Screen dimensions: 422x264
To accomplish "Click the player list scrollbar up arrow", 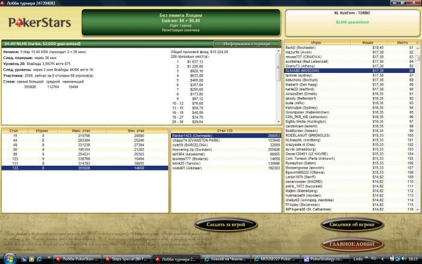I will 418,48.
